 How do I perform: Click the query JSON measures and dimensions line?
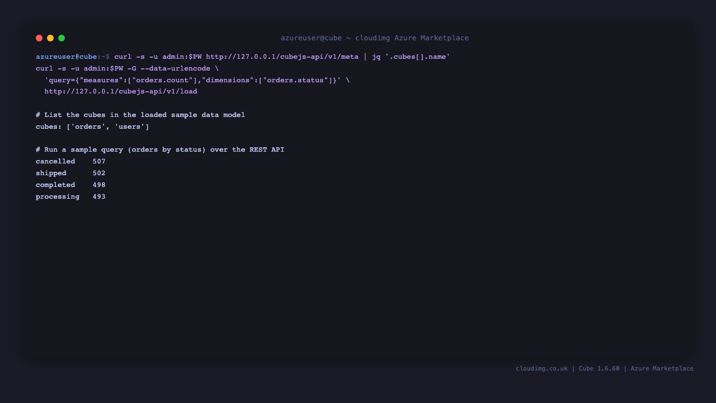(x=197, y=80)
